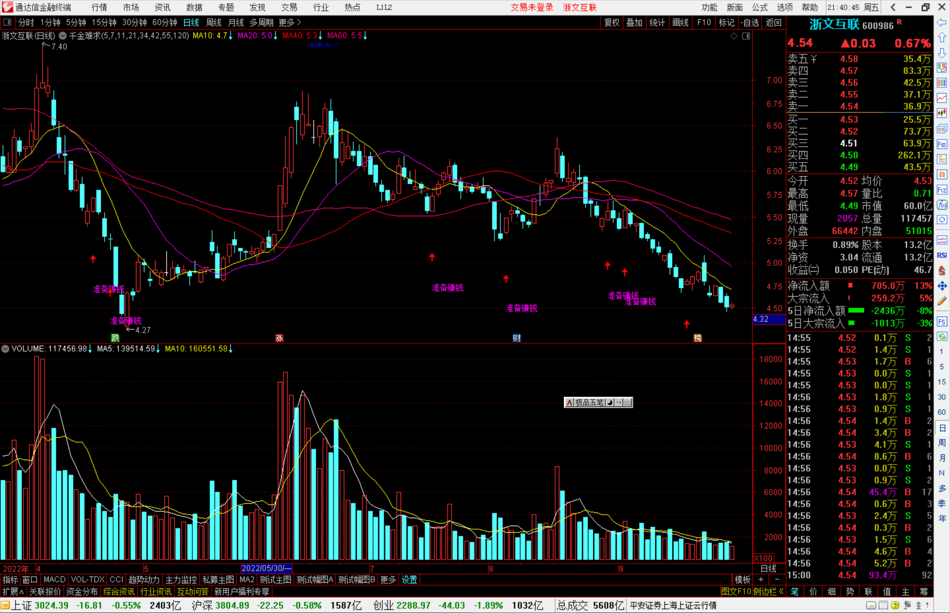Click the list window status bar icon

click(x=883, y=606)
